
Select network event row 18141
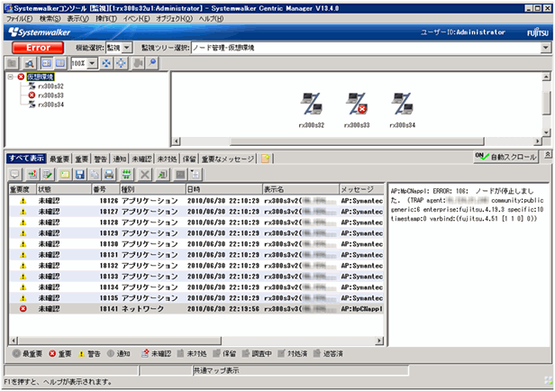[196, 308]
